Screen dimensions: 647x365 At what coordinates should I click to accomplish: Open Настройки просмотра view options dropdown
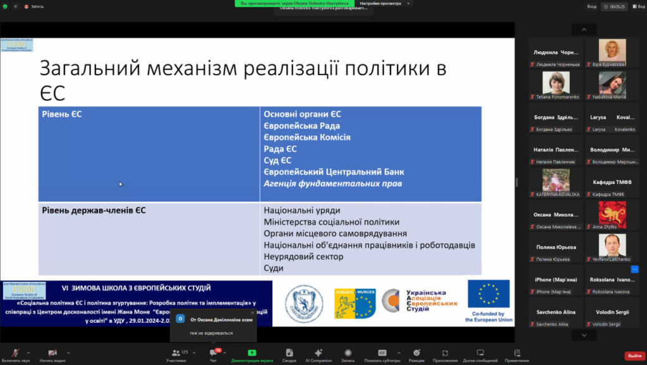click(384, 3)
